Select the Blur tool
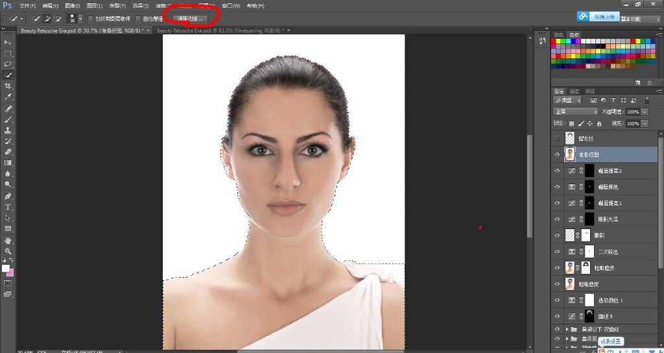Image resolution: width=664 pixels, height=353 pixels. tap(8, 174)
